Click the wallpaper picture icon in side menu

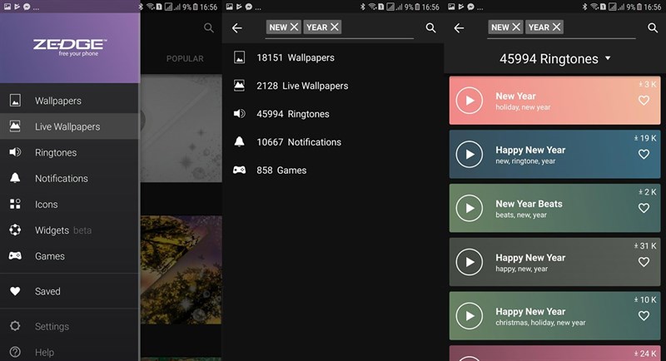[15, 101]
